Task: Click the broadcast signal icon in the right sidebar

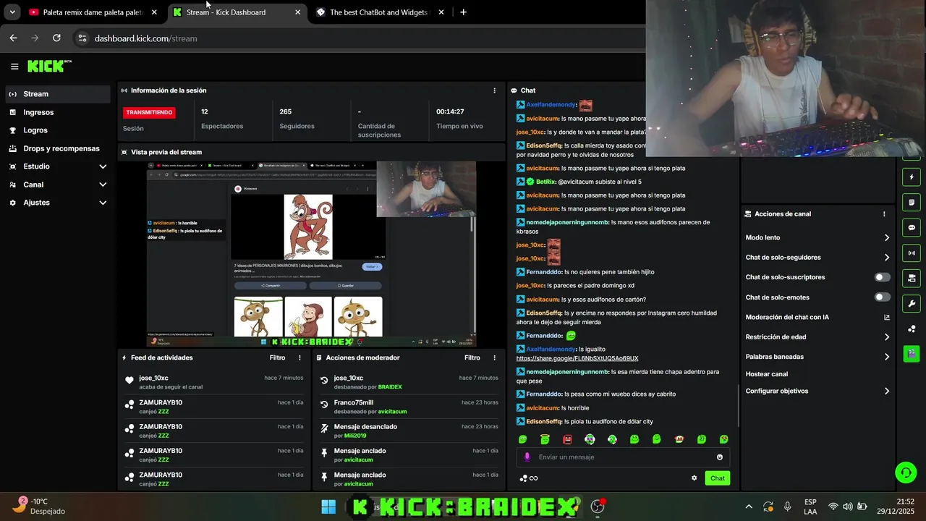Action: point(912,253)
